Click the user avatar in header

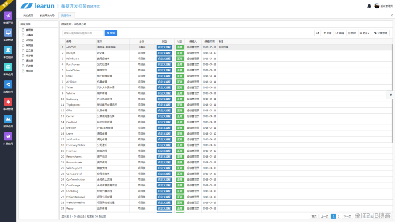click(377, 6)
